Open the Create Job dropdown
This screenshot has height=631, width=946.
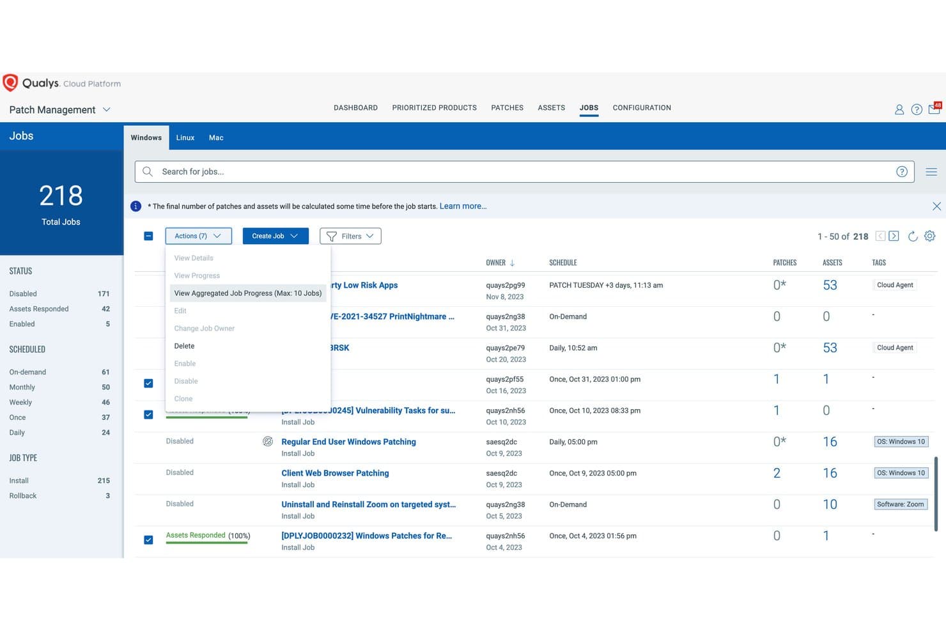[275, 236]
